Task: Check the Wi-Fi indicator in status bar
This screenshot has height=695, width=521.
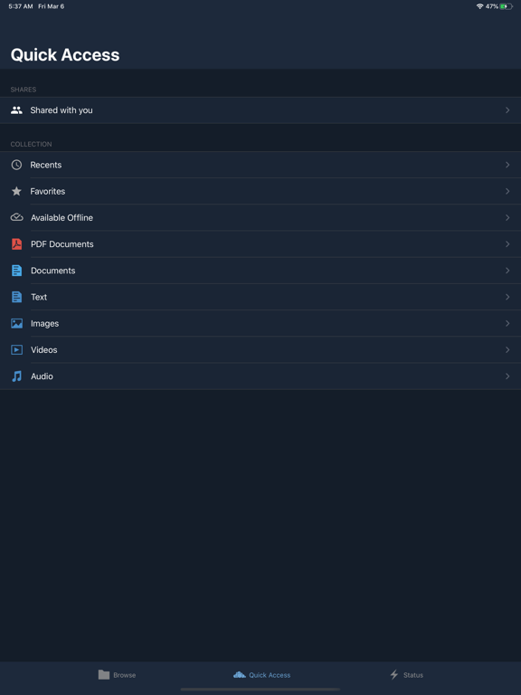Action: (x=479, y=6)
